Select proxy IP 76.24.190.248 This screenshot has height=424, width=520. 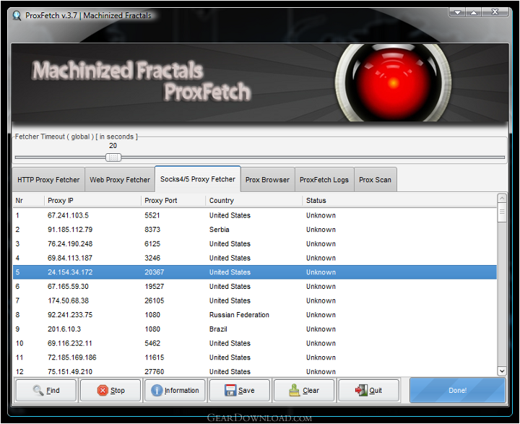coord(70,244)
